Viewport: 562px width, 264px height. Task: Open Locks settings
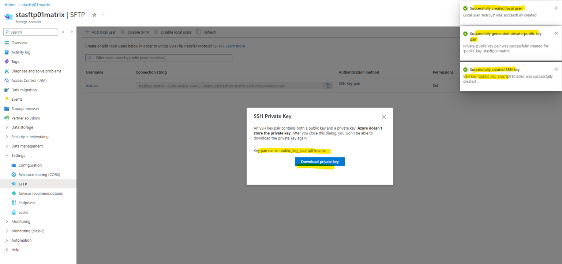point(23,212)
